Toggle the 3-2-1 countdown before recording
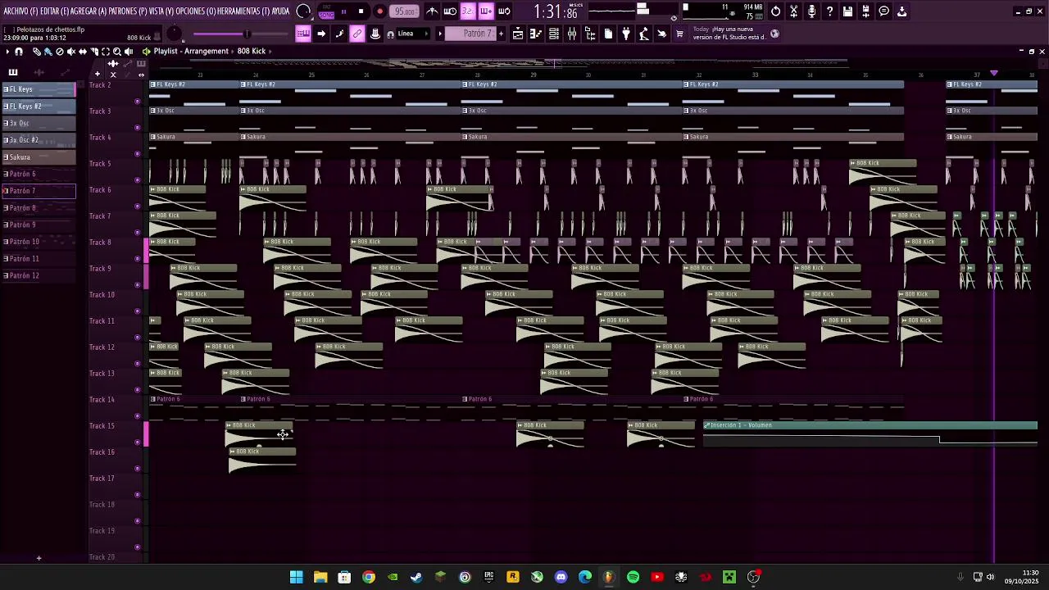Viewport: 1049px width, 590px height. pos(468,11)
